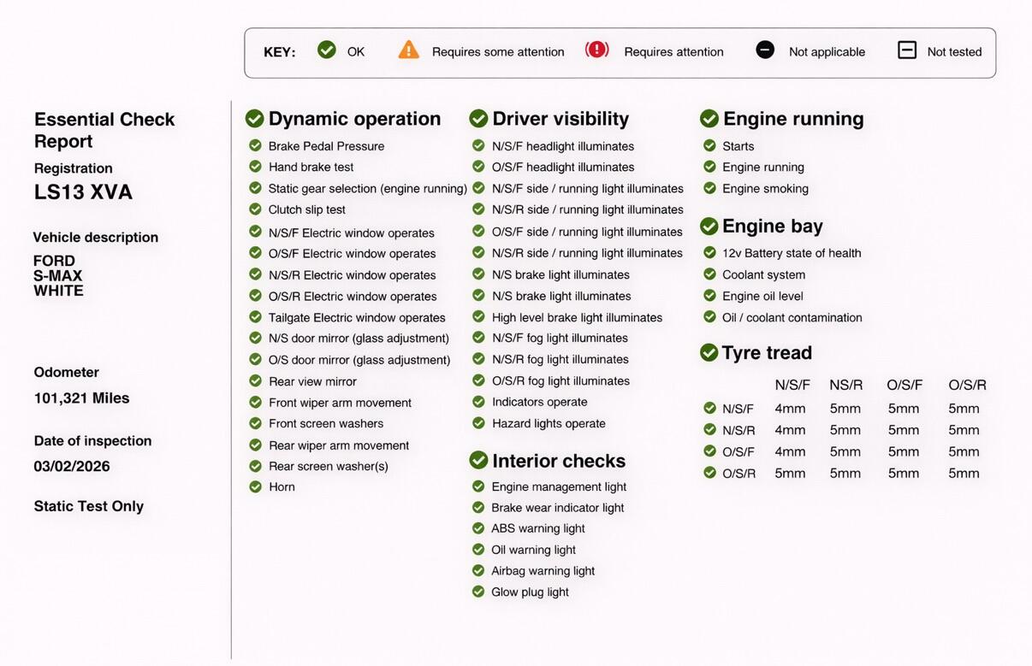Select the Engine running section heading
This screenshot has height=666, width=1032.
click(792, 119)
